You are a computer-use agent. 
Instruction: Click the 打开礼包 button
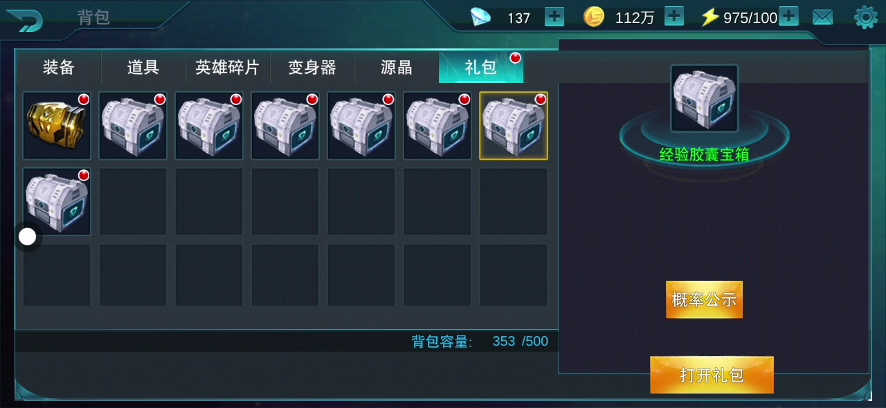pos(712,375)
